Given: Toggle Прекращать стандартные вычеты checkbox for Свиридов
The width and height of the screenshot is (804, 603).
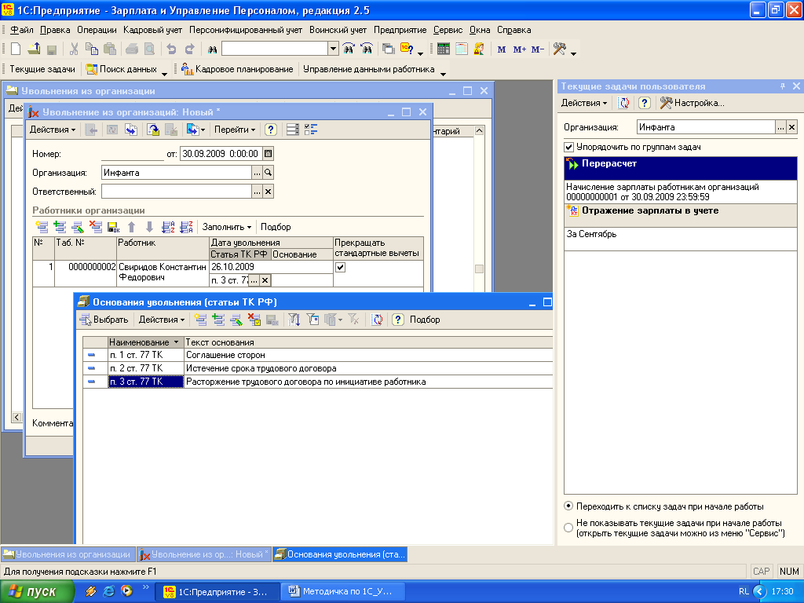Looking at the screenshot, I should 340,267.
